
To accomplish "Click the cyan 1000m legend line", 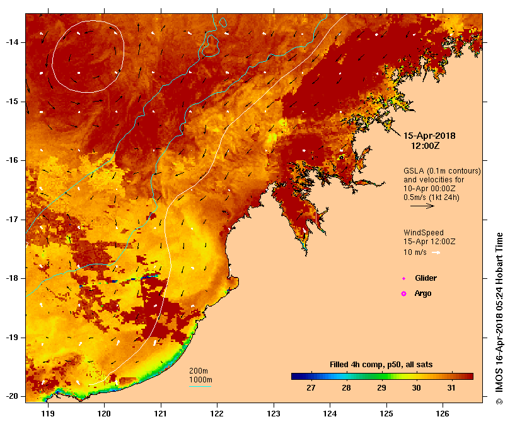I will 200,387.
